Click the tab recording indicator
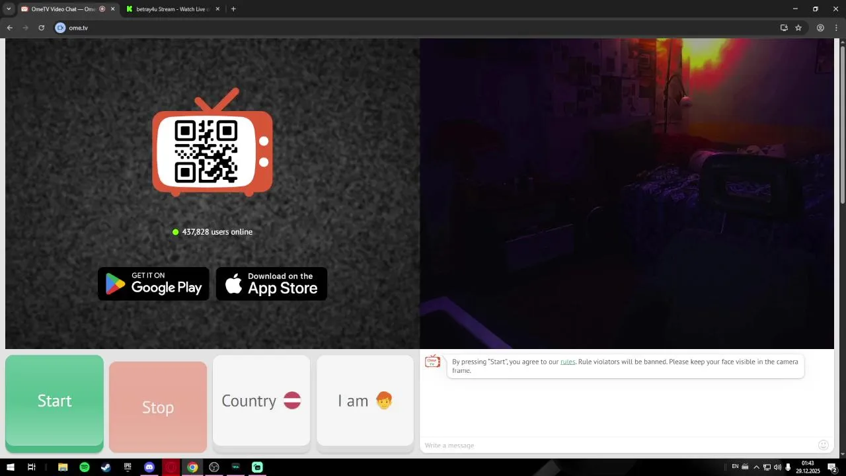 pos(102,9)
